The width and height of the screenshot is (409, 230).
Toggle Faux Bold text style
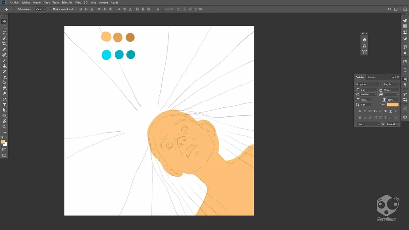(x=360, y=111)
